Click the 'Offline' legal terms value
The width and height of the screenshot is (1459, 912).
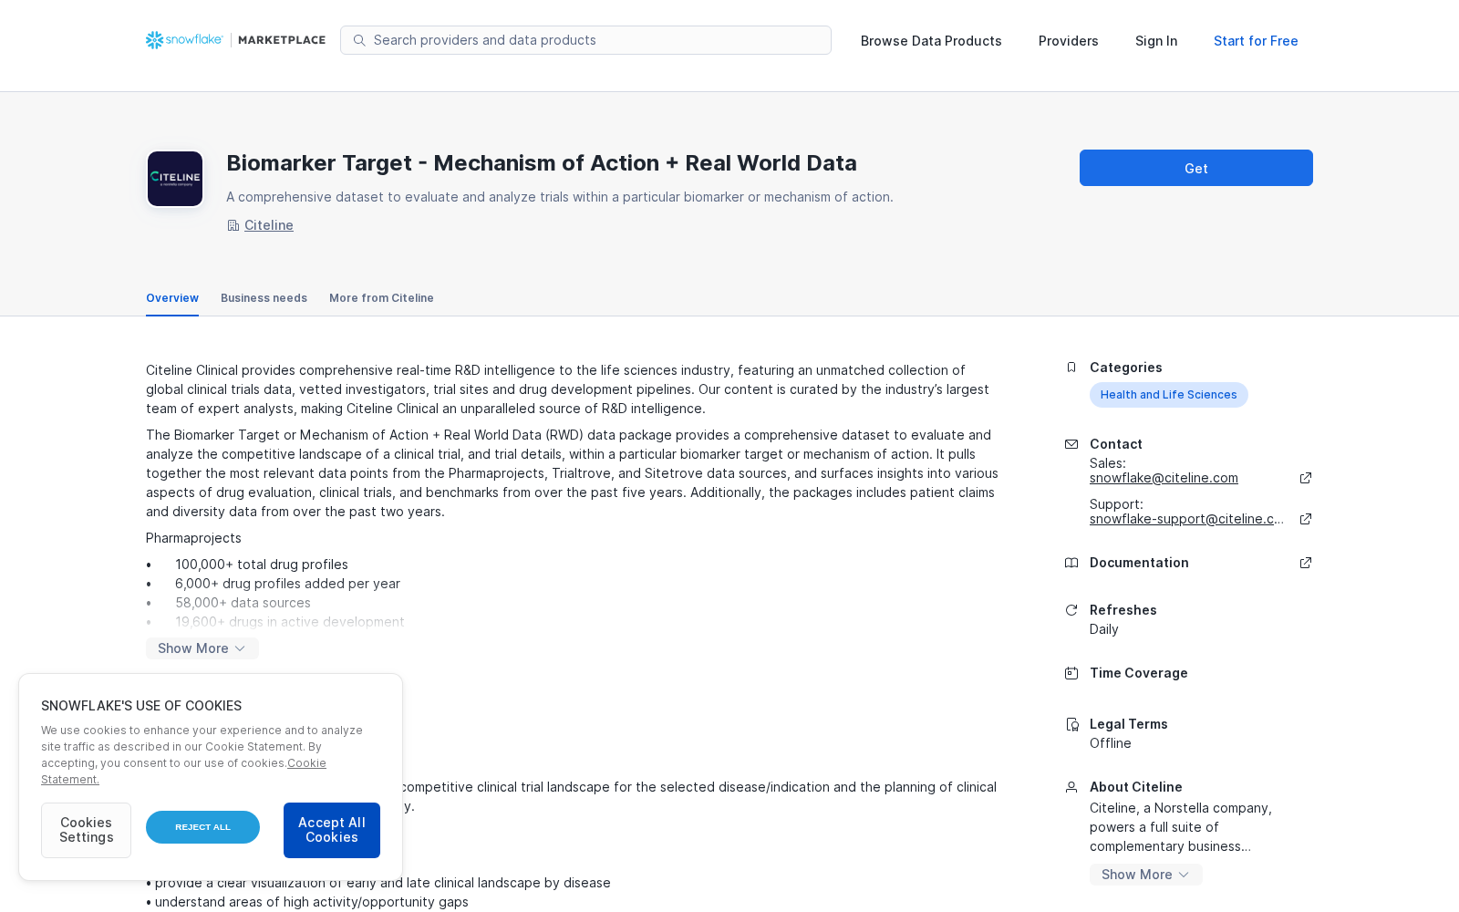[x=1111, y=743]
